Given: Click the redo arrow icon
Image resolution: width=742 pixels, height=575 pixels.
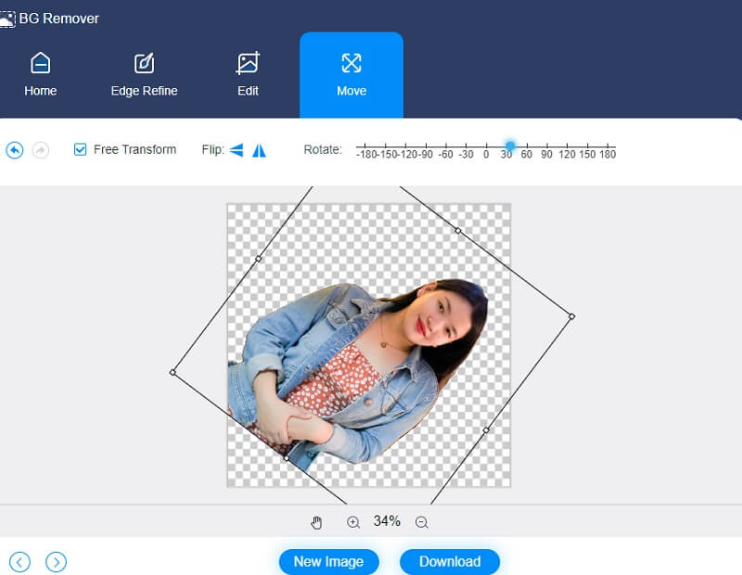Looking at the screenshot, I should tap(41, 149).
